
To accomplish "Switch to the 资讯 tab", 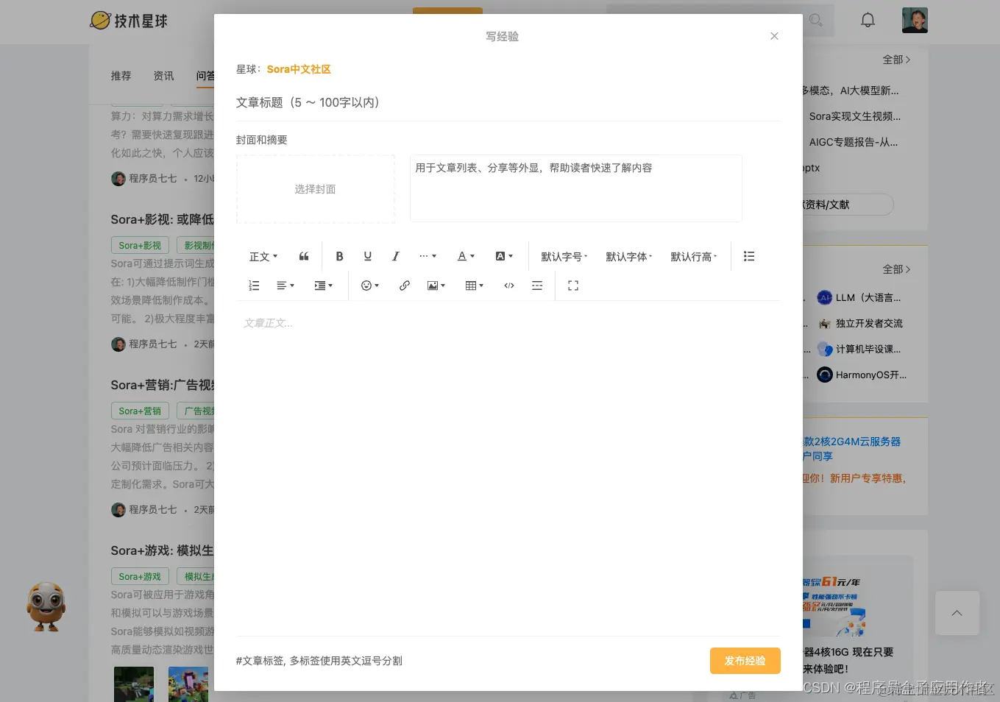I will 163,76.
